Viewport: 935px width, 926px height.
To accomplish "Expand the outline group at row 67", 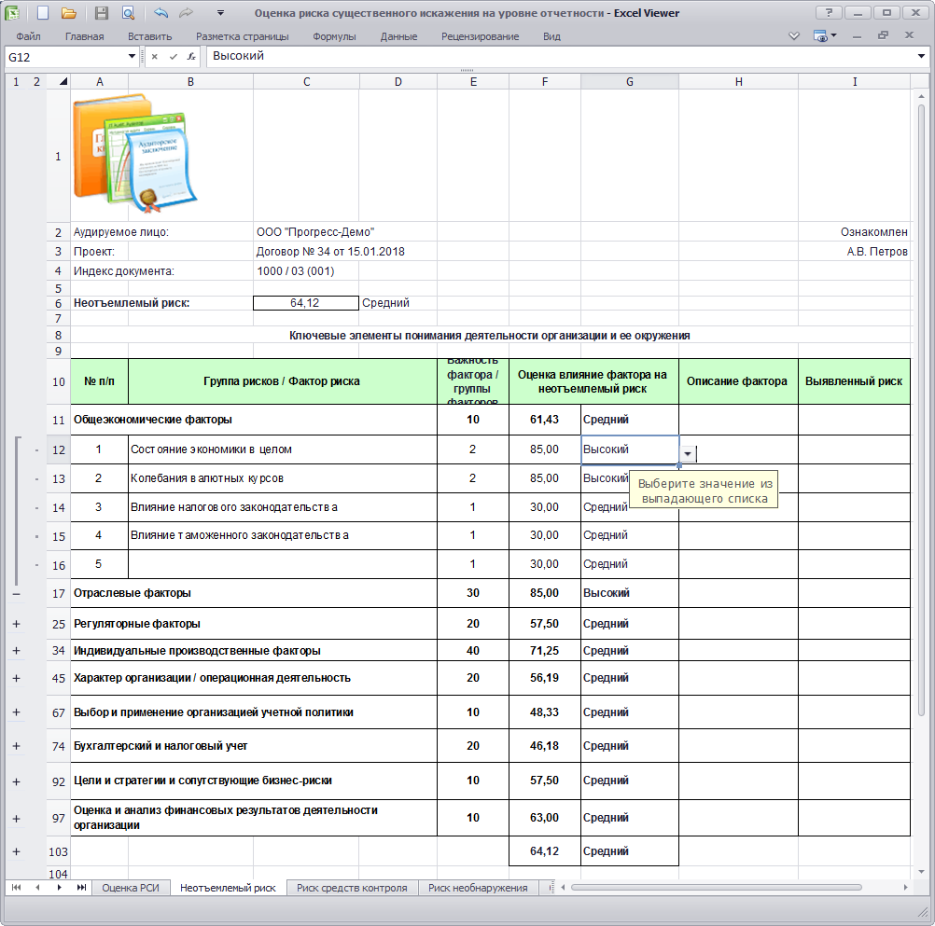I will pyautogui.click(x=16, y=712).
